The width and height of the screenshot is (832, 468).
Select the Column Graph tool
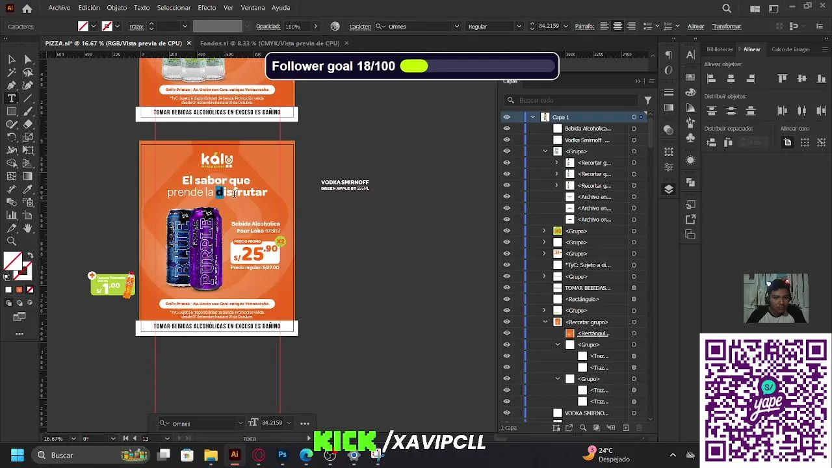tap(12, 215)
